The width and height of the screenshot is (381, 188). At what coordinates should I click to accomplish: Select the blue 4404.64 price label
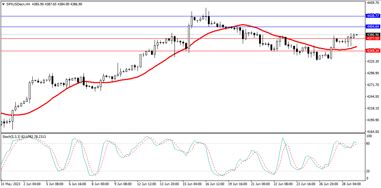point(373,26)
